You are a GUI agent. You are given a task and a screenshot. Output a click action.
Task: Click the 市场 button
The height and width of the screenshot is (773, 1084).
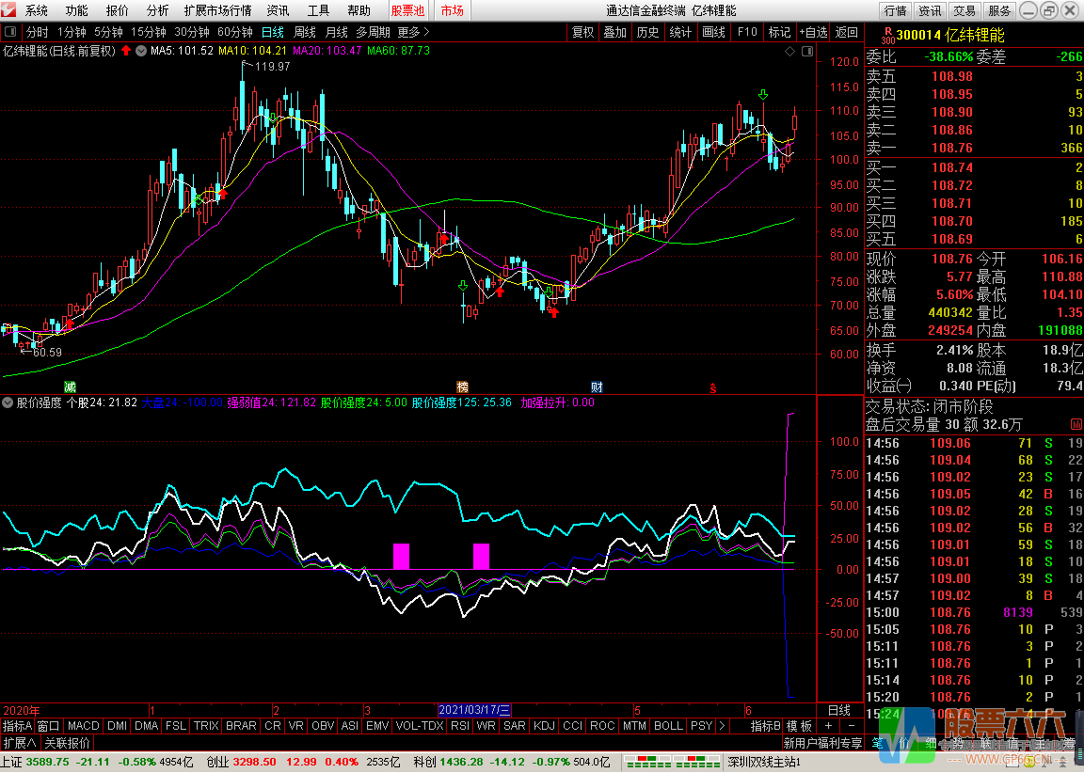[452, 10]
